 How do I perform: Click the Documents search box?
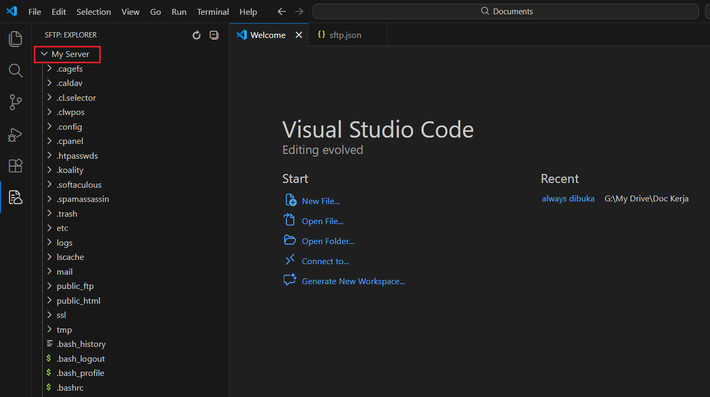coord(505,12)
